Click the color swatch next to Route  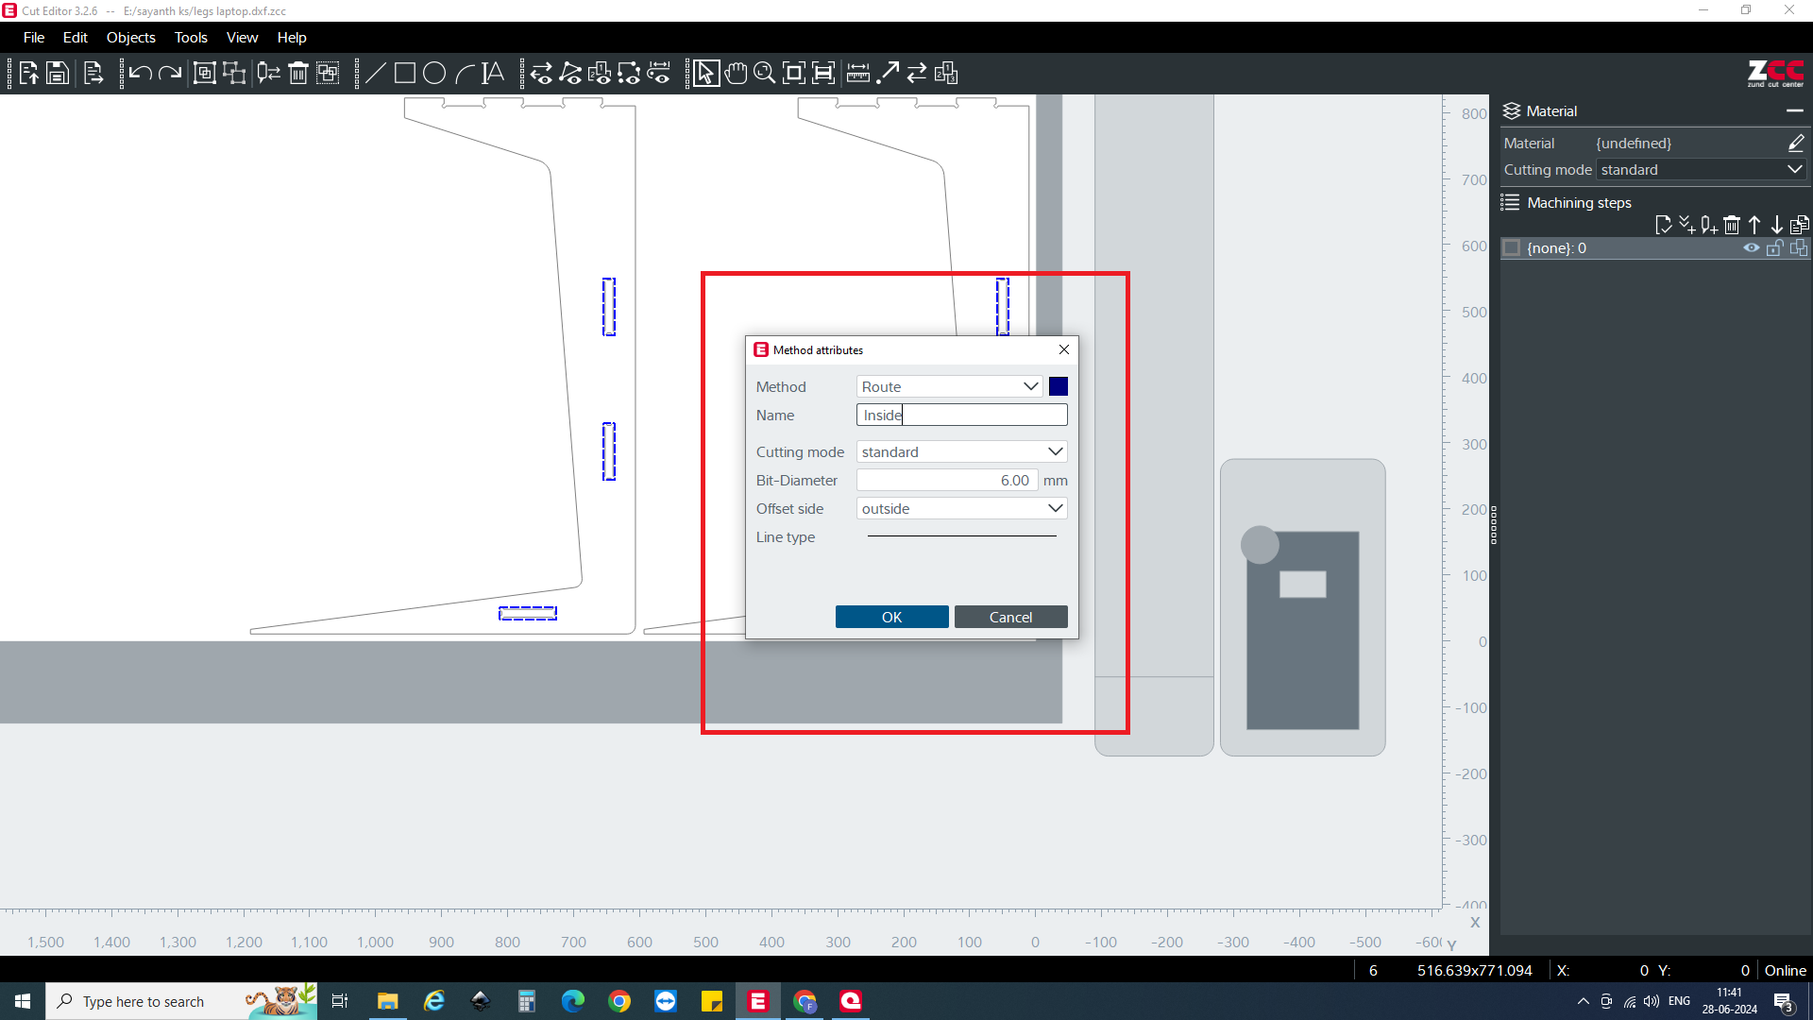(1058, 386)
